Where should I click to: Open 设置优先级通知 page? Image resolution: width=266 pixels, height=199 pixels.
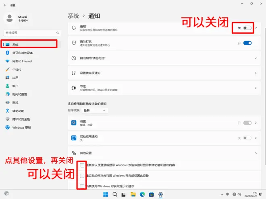pyautogui.click(x=164, y=73)
